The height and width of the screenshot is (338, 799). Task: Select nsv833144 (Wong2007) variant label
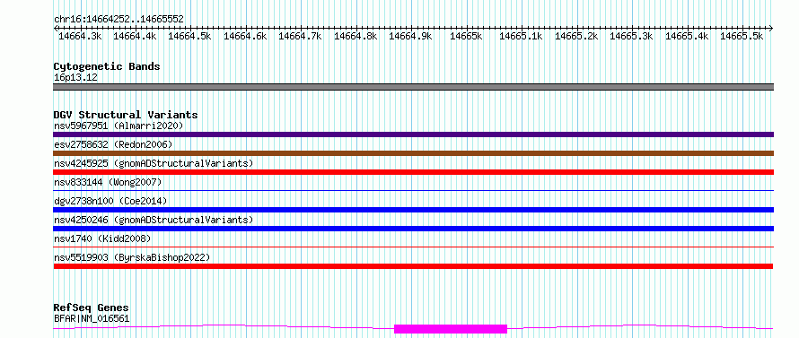tap(108, 182)
